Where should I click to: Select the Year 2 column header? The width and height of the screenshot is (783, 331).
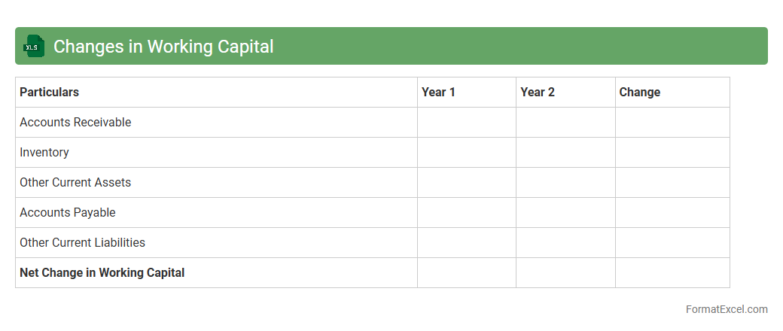pos(538,92)
